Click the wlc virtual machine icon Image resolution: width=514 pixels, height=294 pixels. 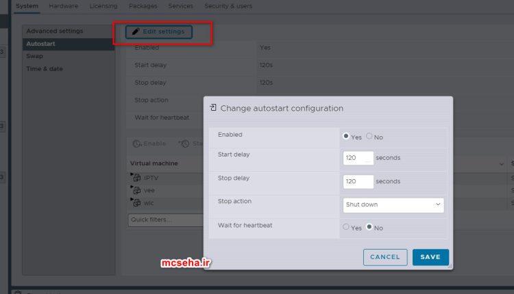click(136, 204)
